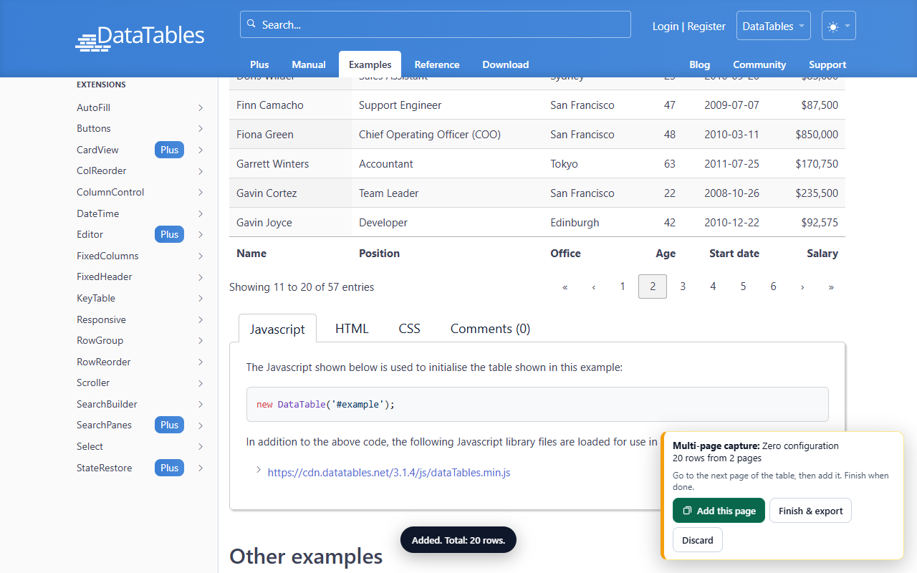Screen dimensions: 917x573
Task: Jump to the first table page
Action: point(565,286)
